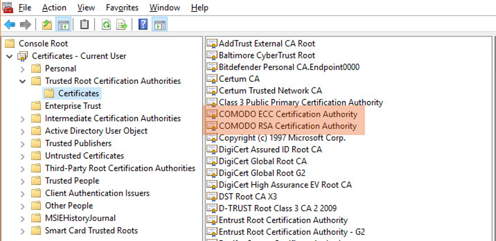Click certificate icon beside AddTrust External CA Root
Image resolution: width=496 pixels, height=241 pixels.
(212, 44)
